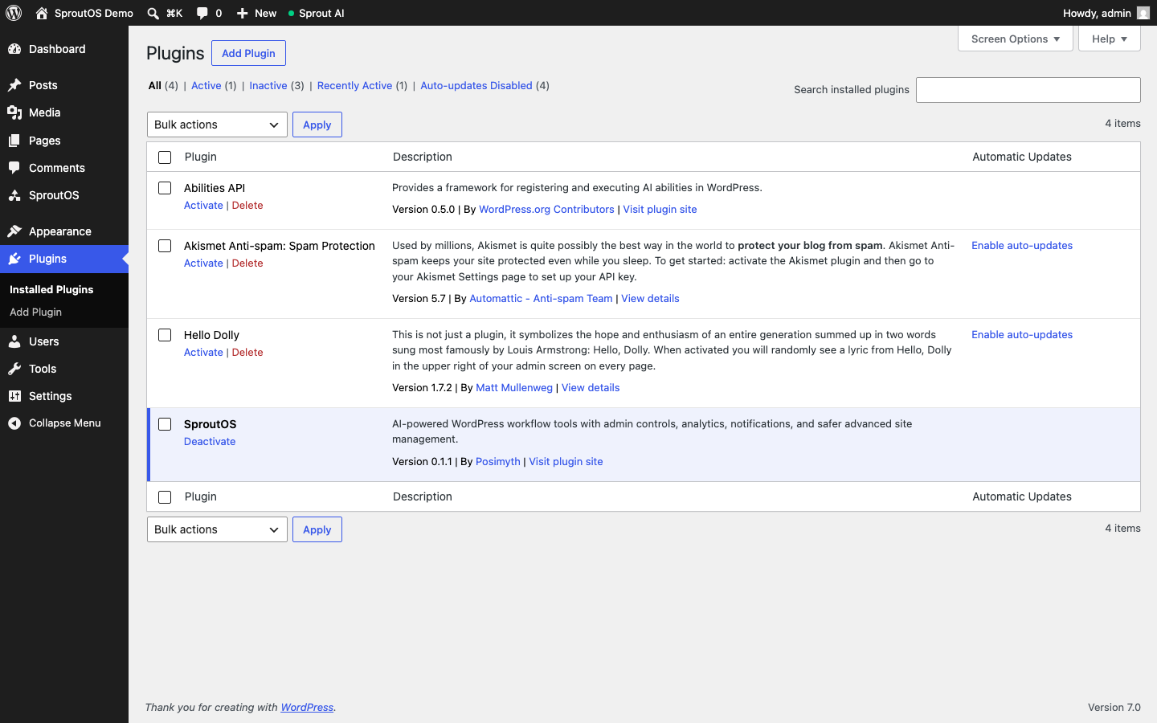Open Sprout AI green status dot

click(x=292, y=13)
